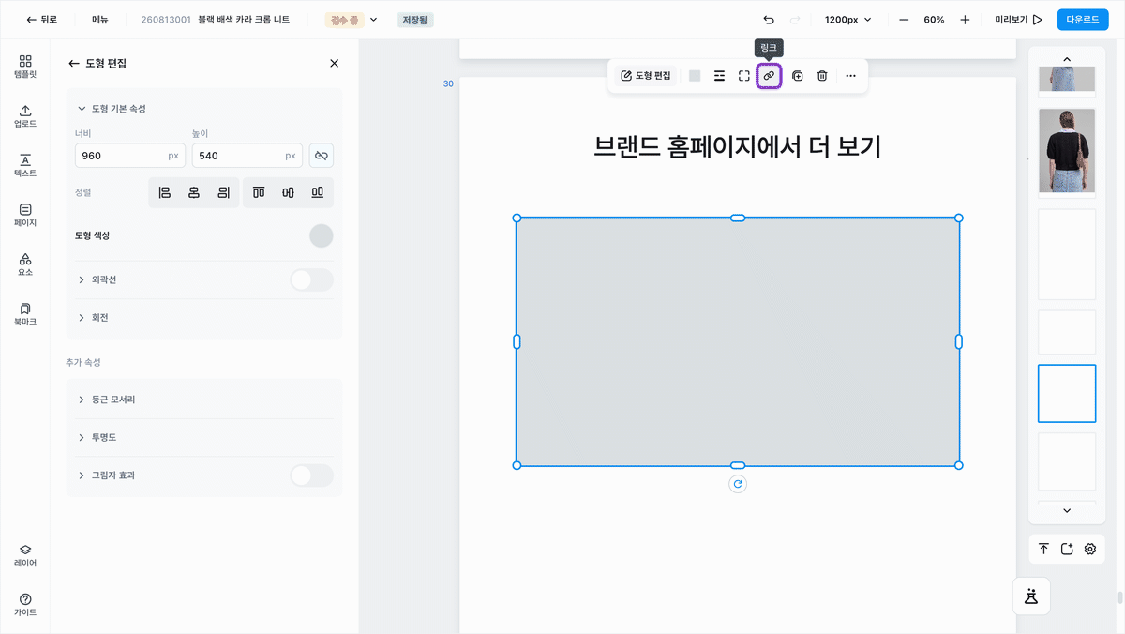
Task: Click the floating accessibility figure button
Action: coord(1031,596)
